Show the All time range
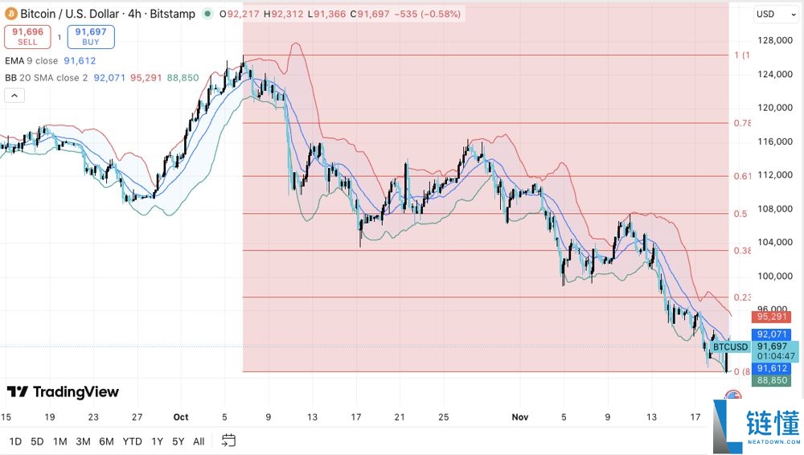This screenshot has height=455, width=804. click(199, 441)
